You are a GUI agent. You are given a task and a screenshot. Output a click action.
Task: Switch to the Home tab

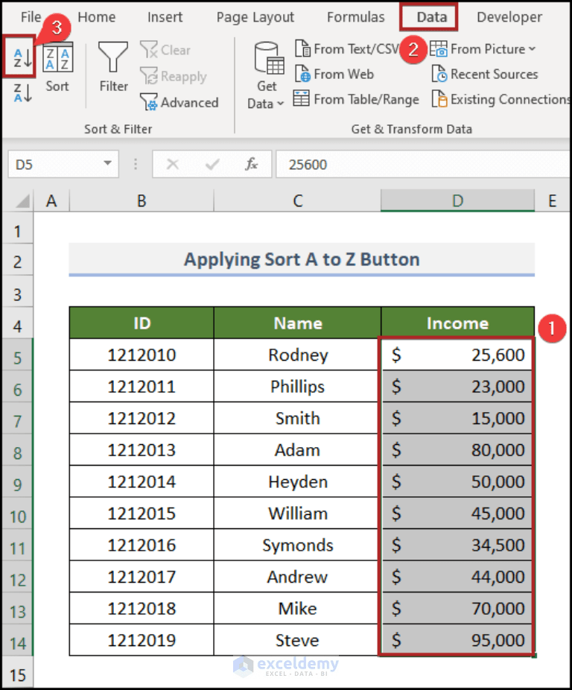[x=96, y=17]
